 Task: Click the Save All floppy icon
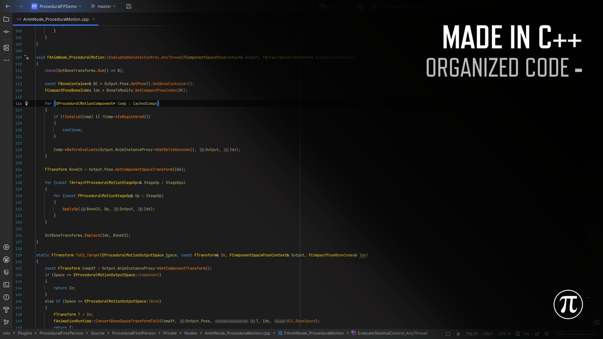click(x=129, y=6)
